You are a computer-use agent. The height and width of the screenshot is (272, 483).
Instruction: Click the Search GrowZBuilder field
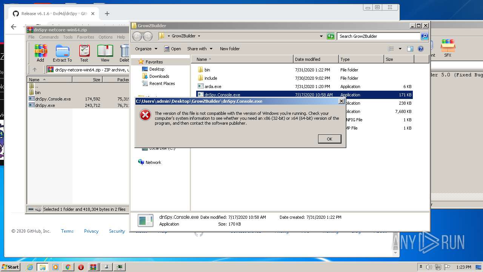[x=378, y=36]
